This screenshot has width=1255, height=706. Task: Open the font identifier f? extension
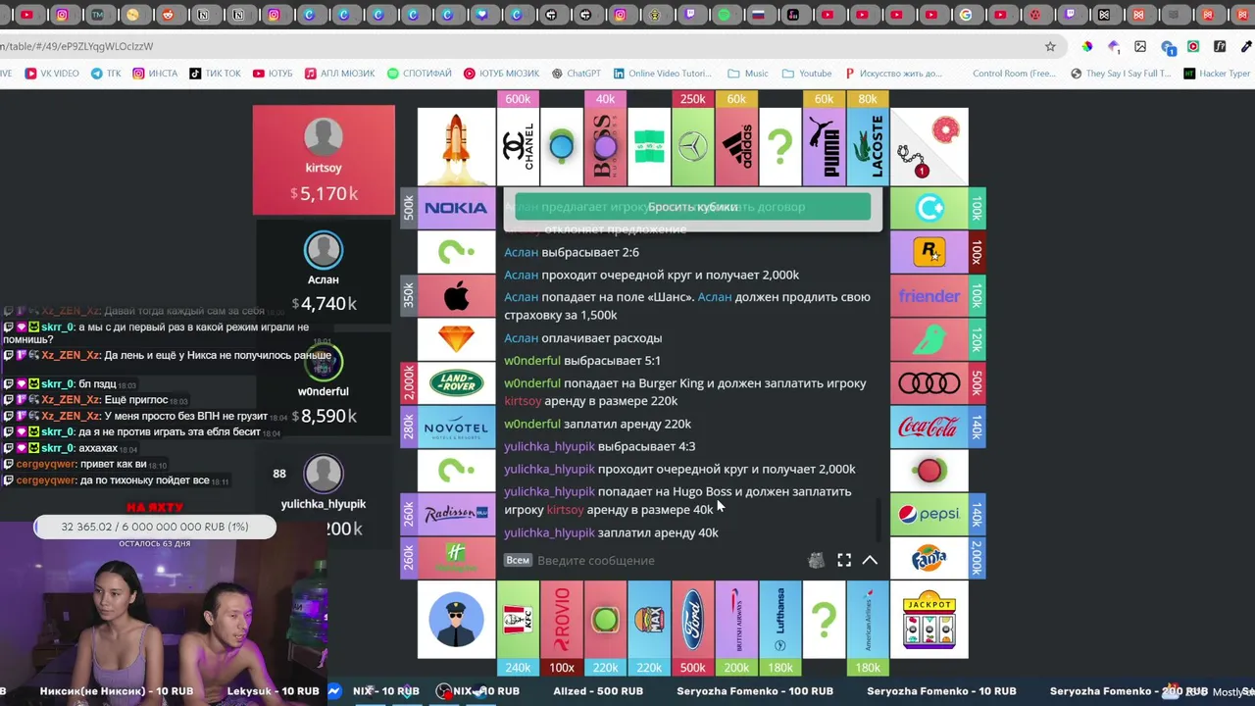1220,46
